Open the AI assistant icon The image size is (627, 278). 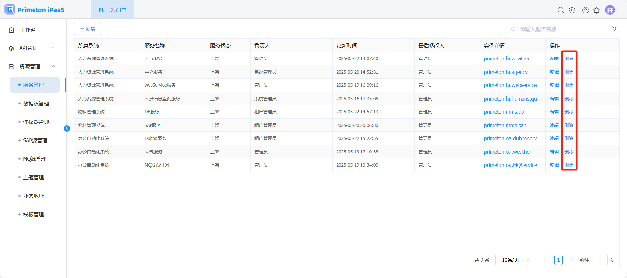click(572, 10)
